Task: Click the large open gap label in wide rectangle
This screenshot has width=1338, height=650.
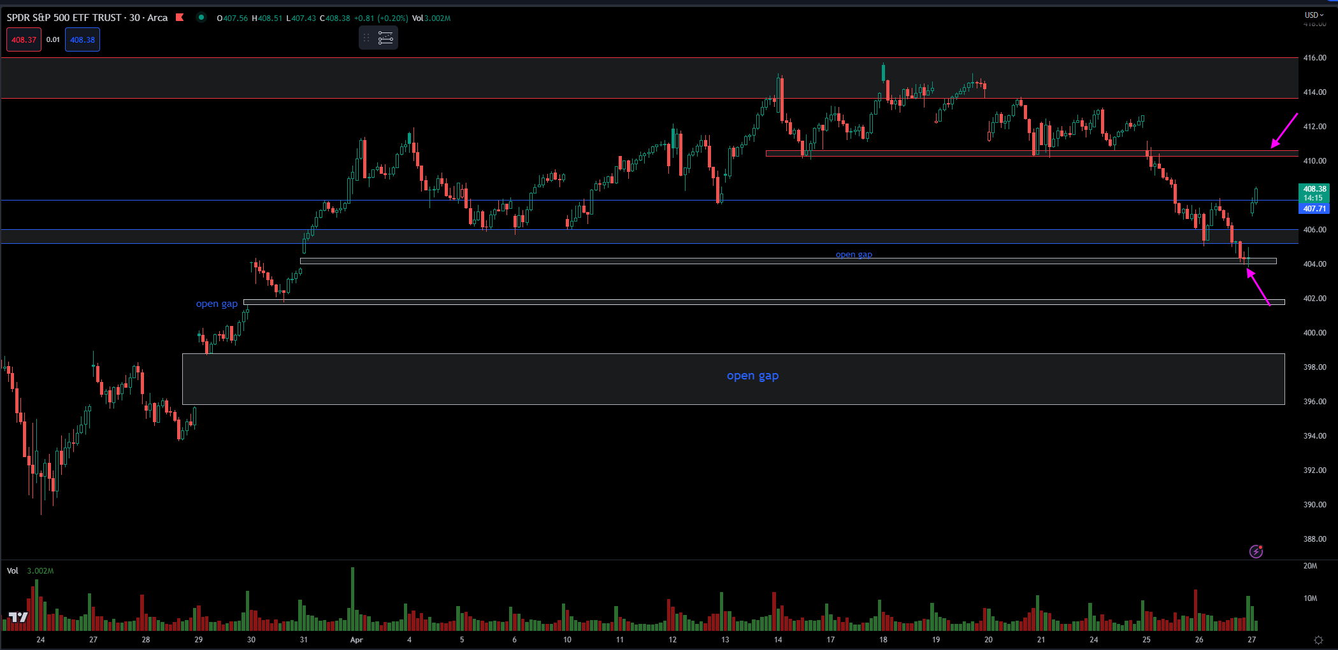Action: 752,376
